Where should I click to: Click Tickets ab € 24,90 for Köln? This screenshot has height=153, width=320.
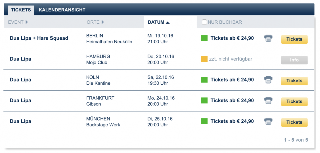click(x=232, y=80)
